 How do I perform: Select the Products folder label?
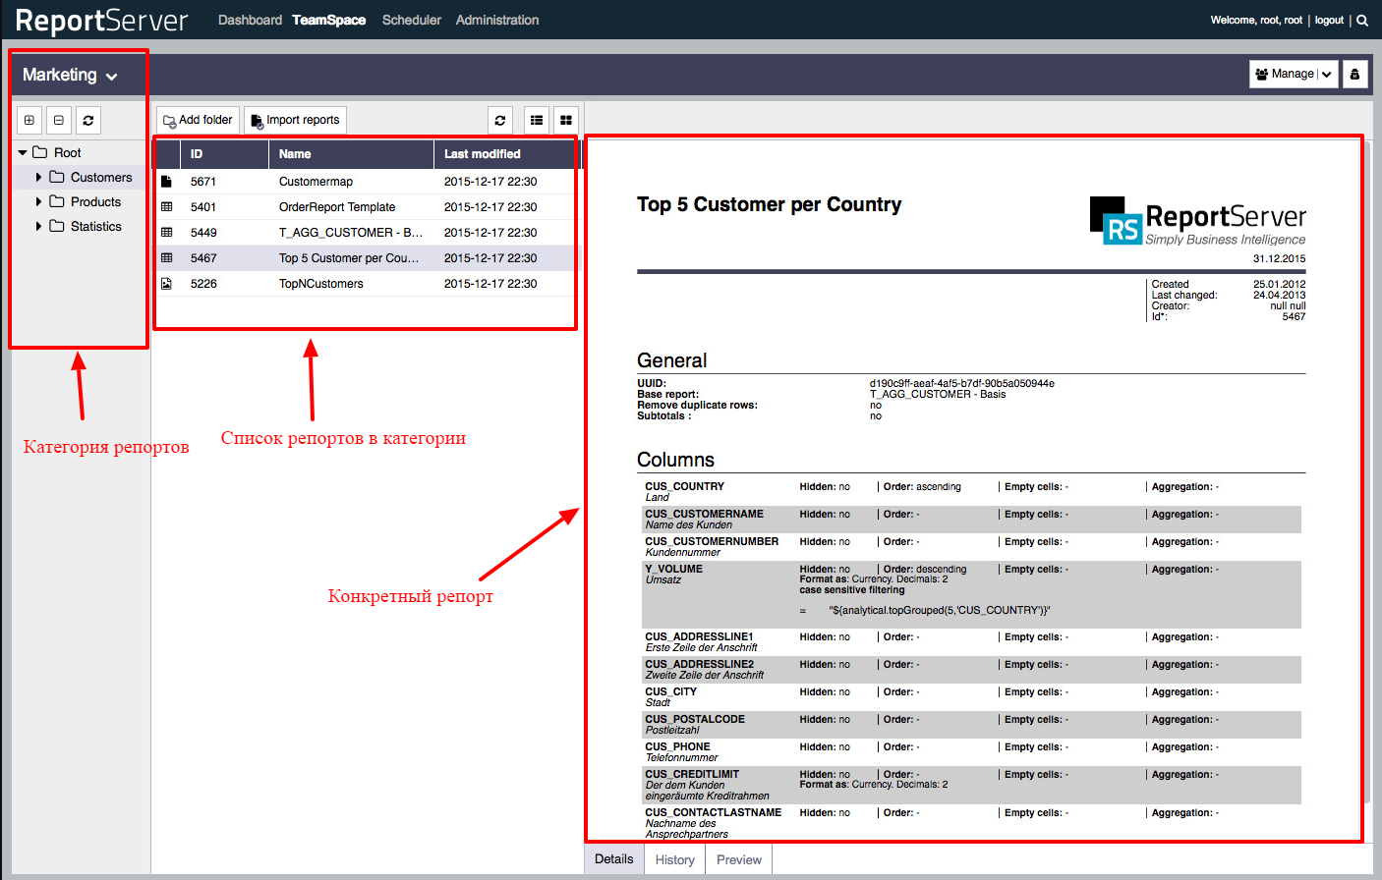(x=96, y=201)
